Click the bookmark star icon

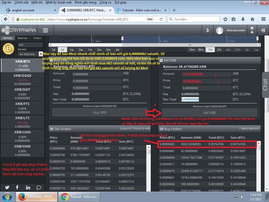click(x=225, y=19)
